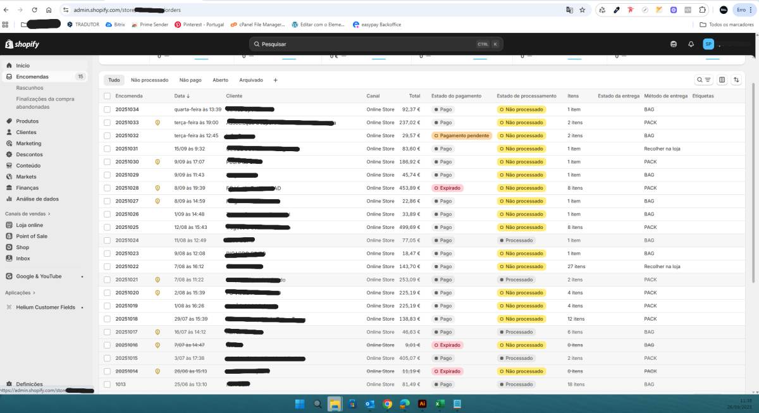The width and height of the screenshot is (759, 413).
Task: Expand the Aplicações section
Action: [20, 293]
